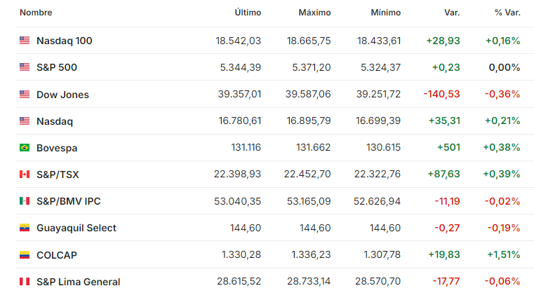Viewport: 534px width, 293px height.
Task: Sort by Nombre column header
Action: click(36, 13)
